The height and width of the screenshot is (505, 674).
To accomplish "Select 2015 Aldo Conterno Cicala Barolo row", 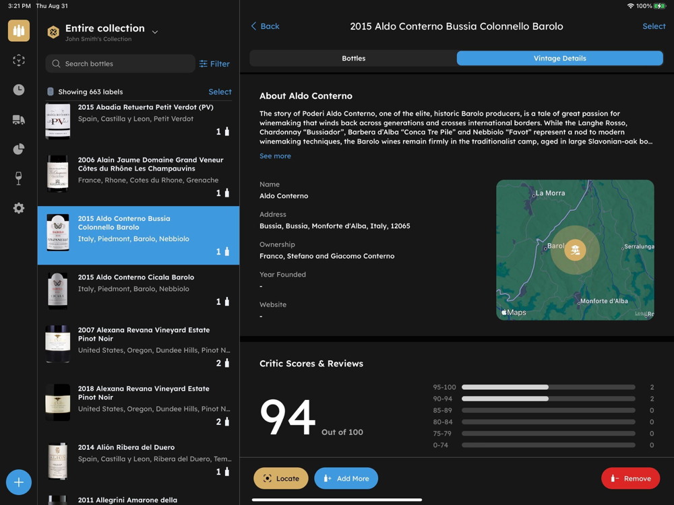I will tap(138, 291).
